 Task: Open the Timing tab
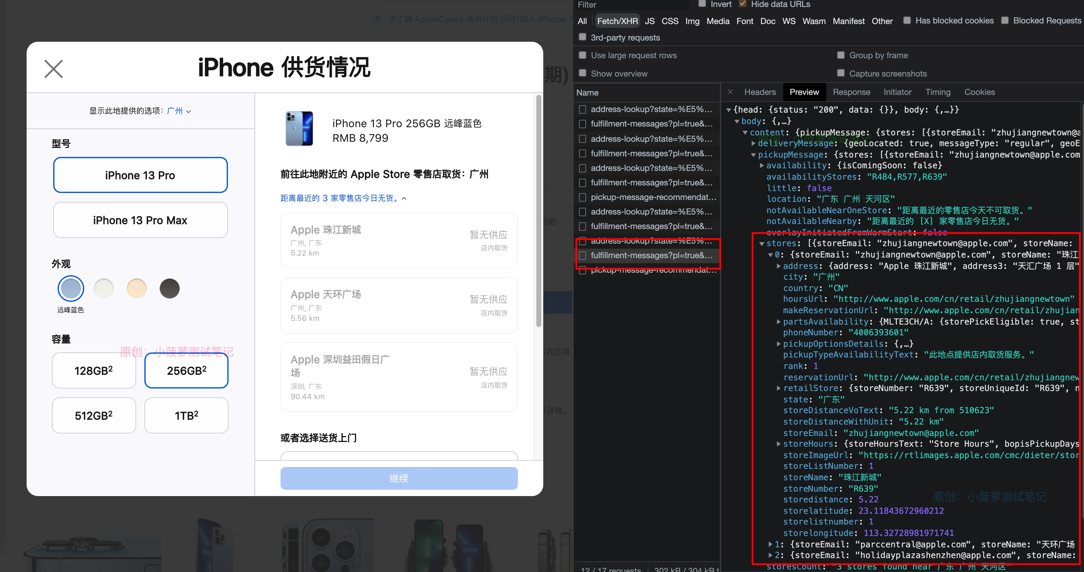(938, 92)
